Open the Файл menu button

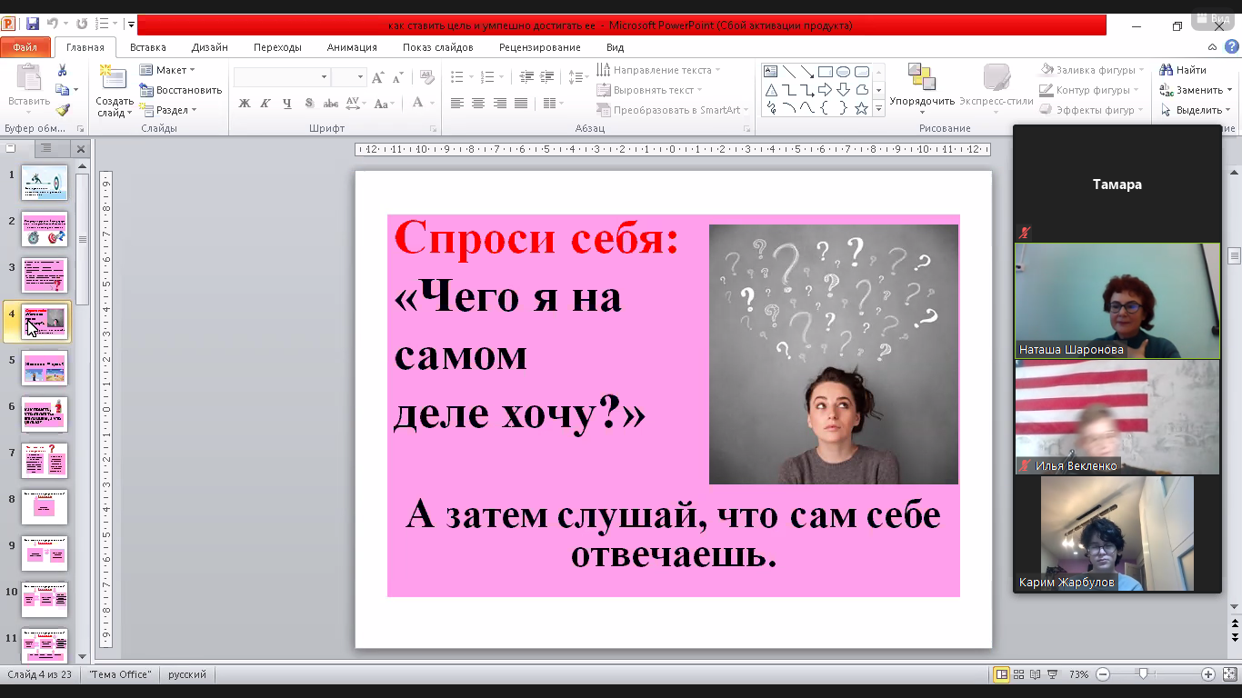(25, 47)
